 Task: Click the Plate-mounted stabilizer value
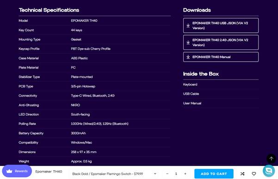click(x=82, y=77)
